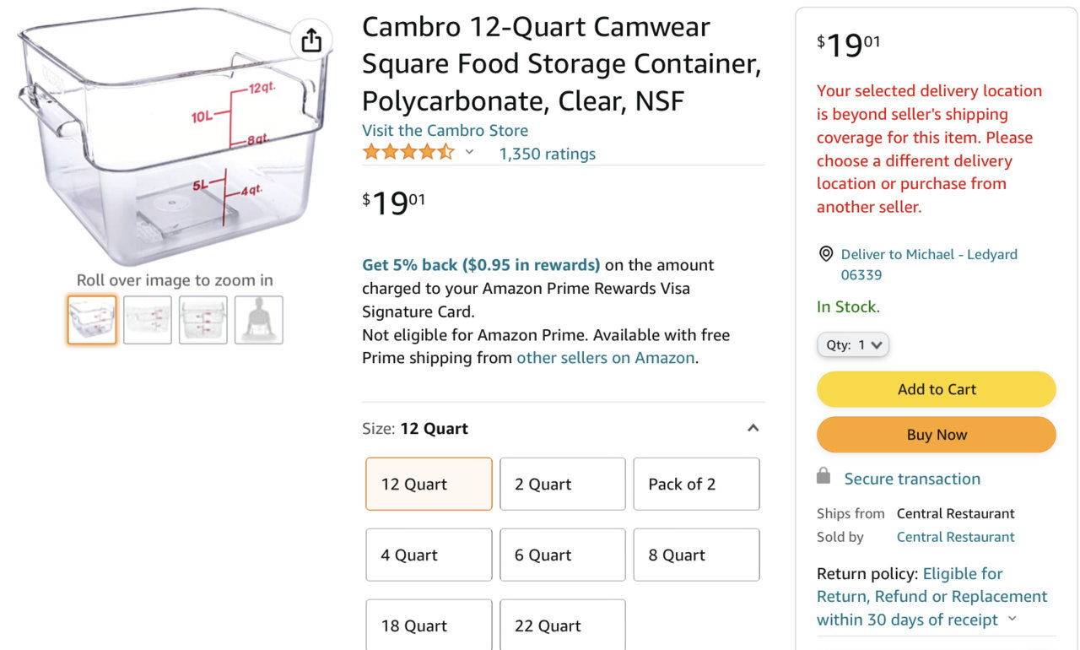Image resolution: width=1080 pixels, height=650 pixels.
Task: Choose the 18 Quart size option
Action: (x=429, y=625)
